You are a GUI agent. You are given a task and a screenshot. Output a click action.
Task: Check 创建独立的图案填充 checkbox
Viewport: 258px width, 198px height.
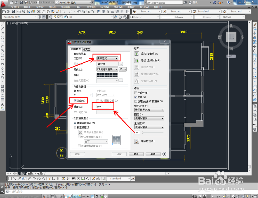[136, 101]
